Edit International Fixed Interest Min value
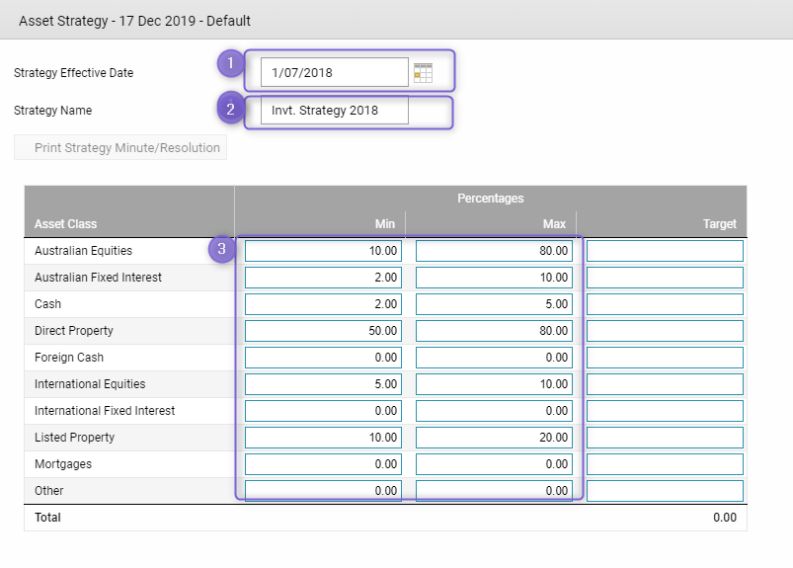 click(323, 411)
